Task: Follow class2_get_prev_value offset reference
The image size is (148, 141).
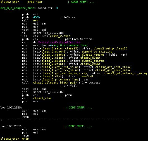Action: (113, 70)
